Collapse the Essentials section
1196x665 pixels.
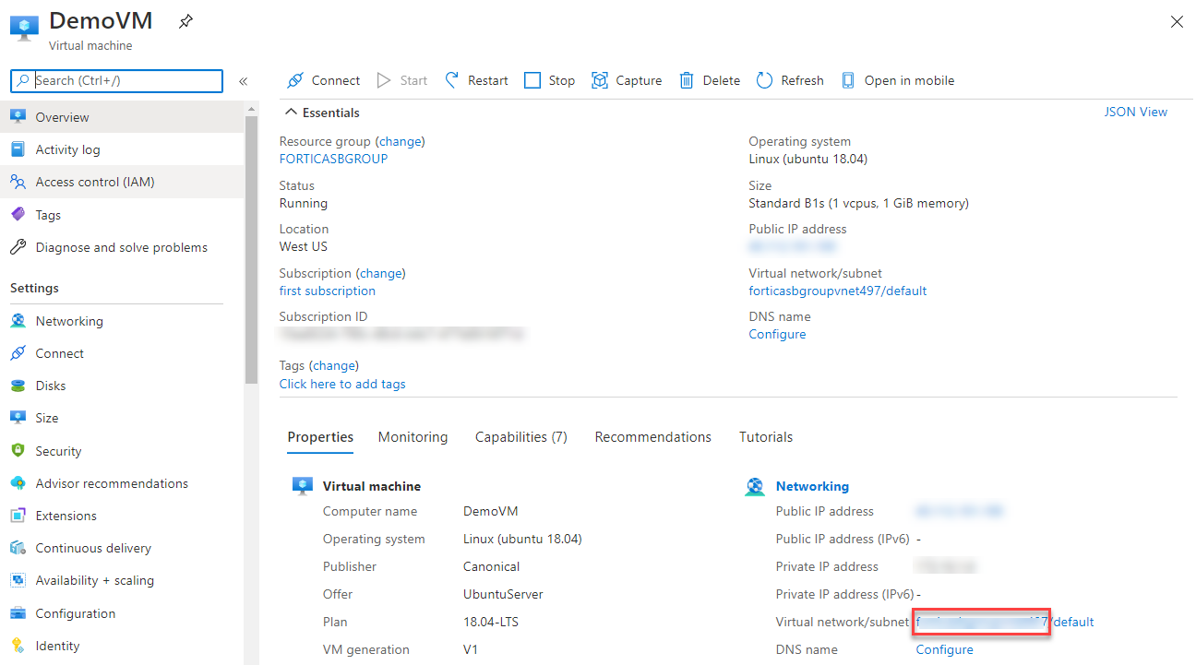pos(292,113)
